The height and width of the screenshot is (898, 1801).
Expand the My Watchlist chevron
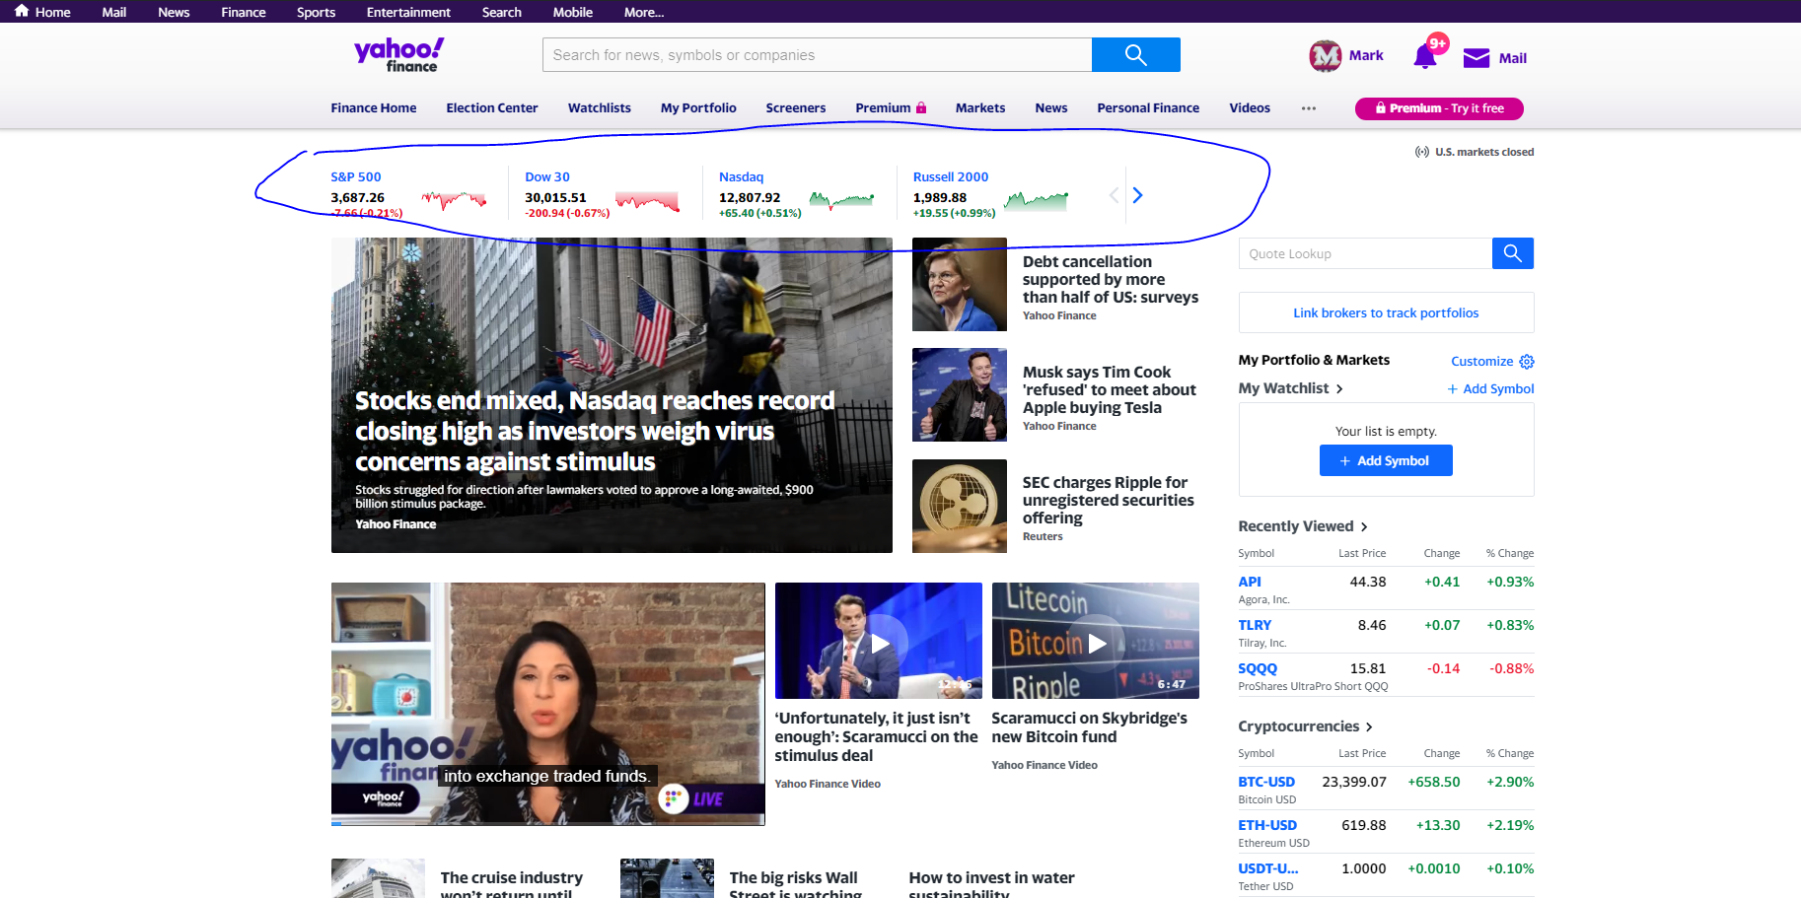1339,389
